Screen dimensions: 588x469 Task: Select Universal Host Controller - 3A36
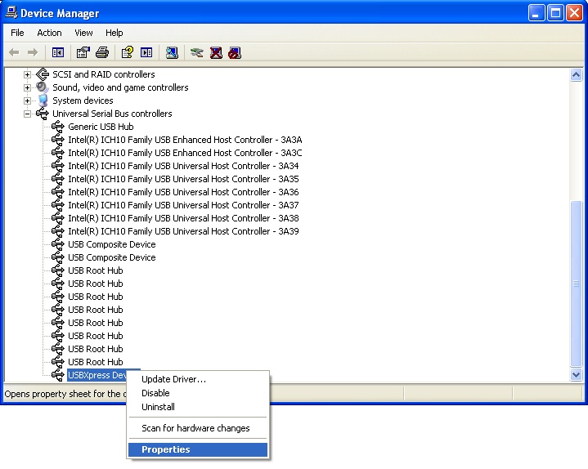pos(183,192)
